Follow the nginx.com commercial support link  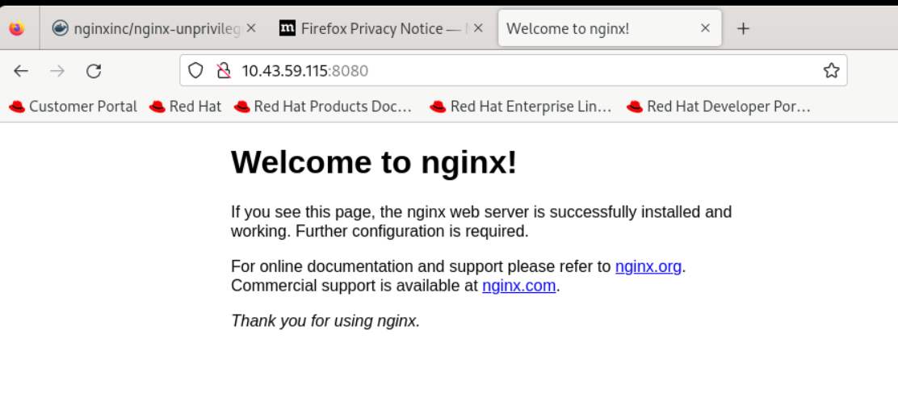click(x=518, y=286)
